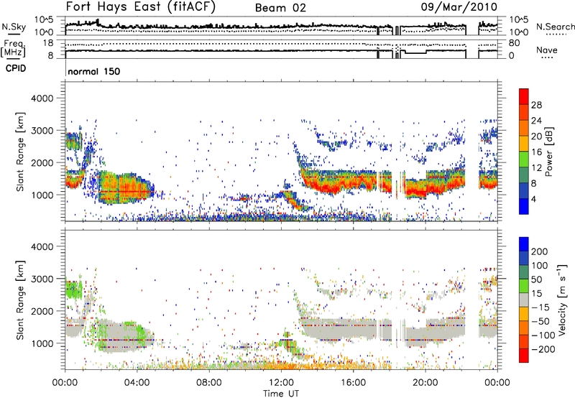Click the "20:00" time axis label
575x398 pixels.
(x=425, y=383)
